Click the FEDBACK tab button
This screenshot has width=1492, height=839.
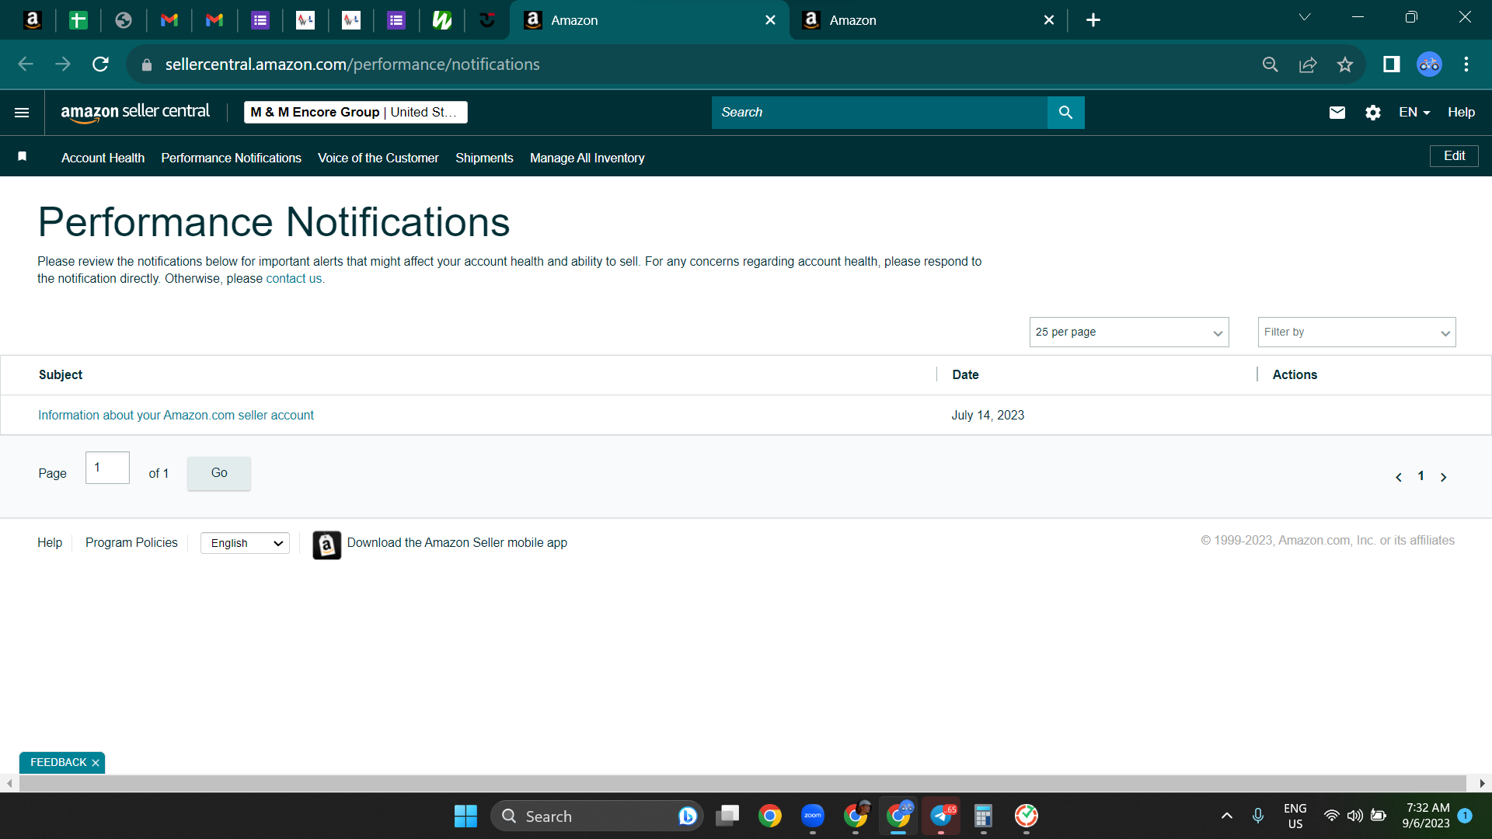(x=58, y=763)
